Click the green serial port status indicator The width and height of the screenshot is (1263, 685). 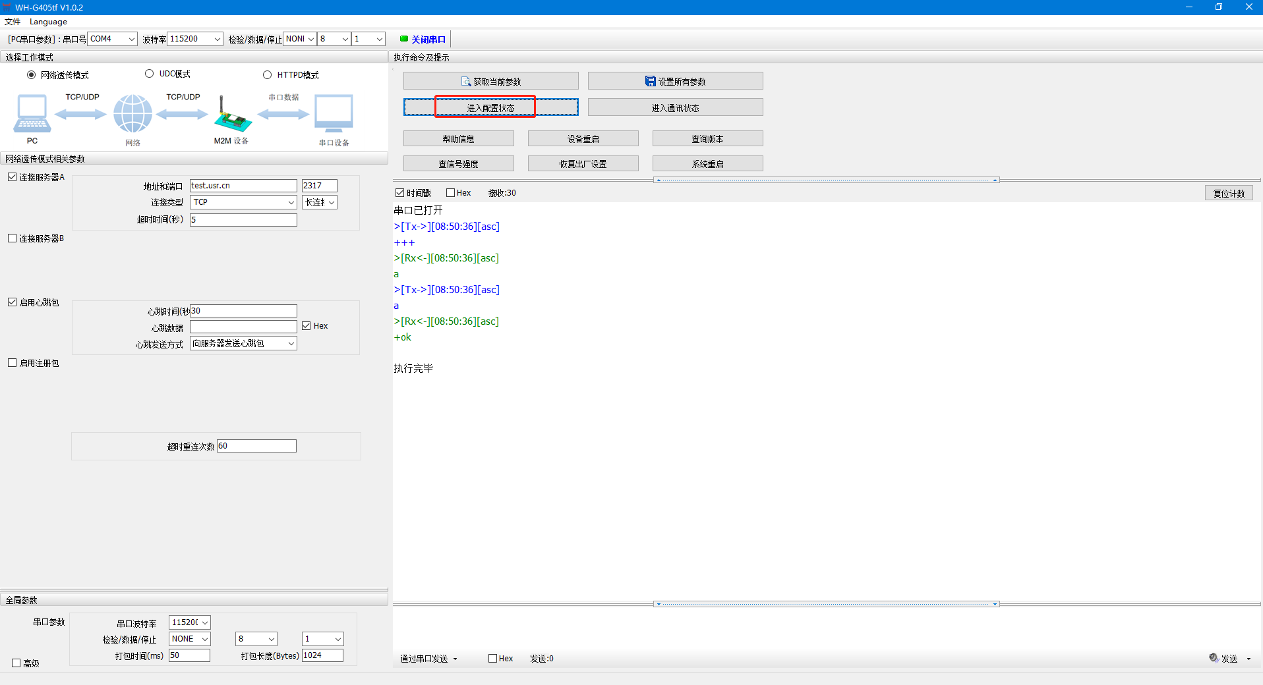coord(404,39)
